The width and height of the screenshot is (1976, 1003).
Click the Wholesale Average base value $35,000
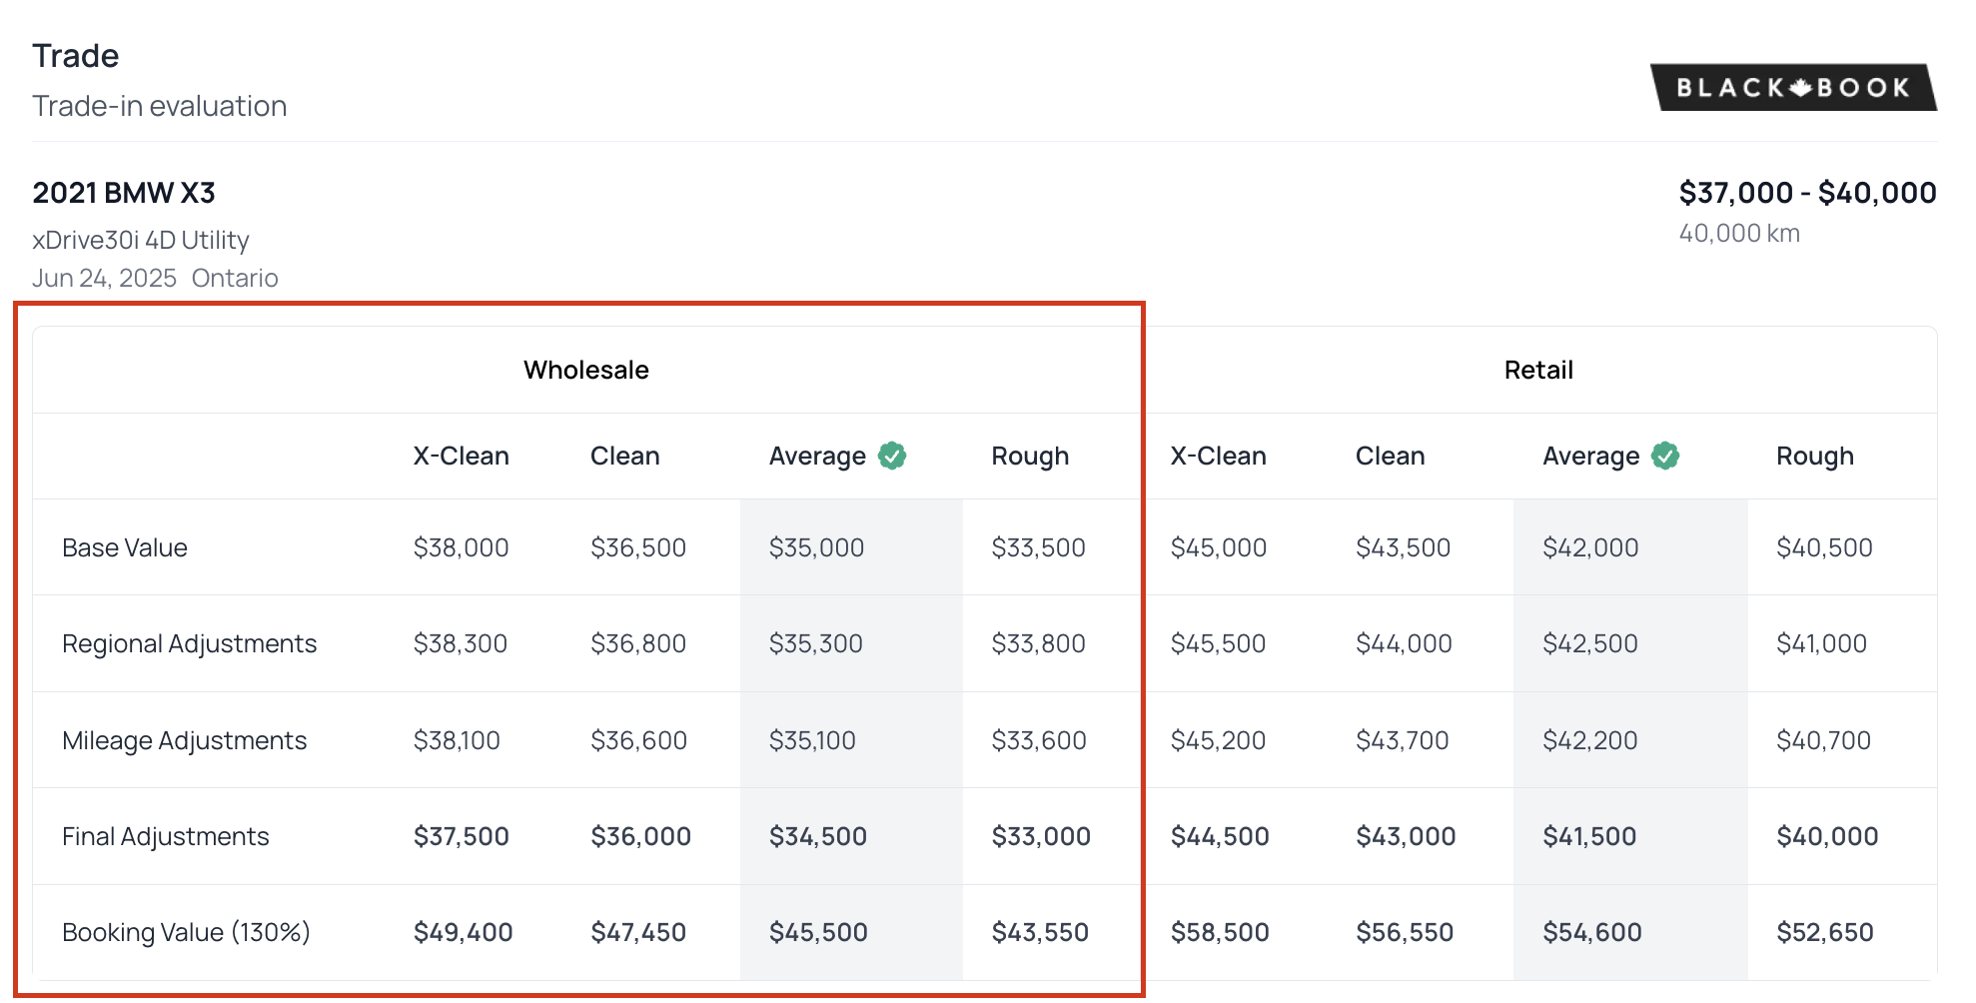click(x=816, y=547)
